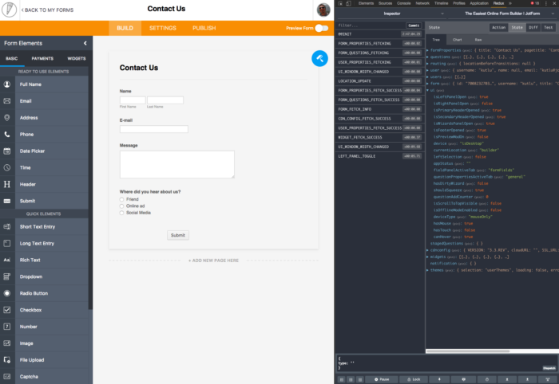Expand the cdnconfig tree node

pyautogui.click(x=427, y=250)
